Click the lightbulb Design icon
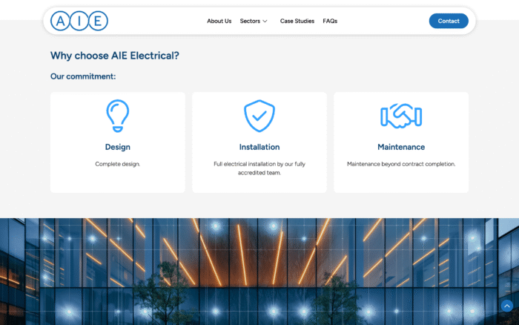The image size is (519, 325). pyautogui.click(x=117, y=116)
